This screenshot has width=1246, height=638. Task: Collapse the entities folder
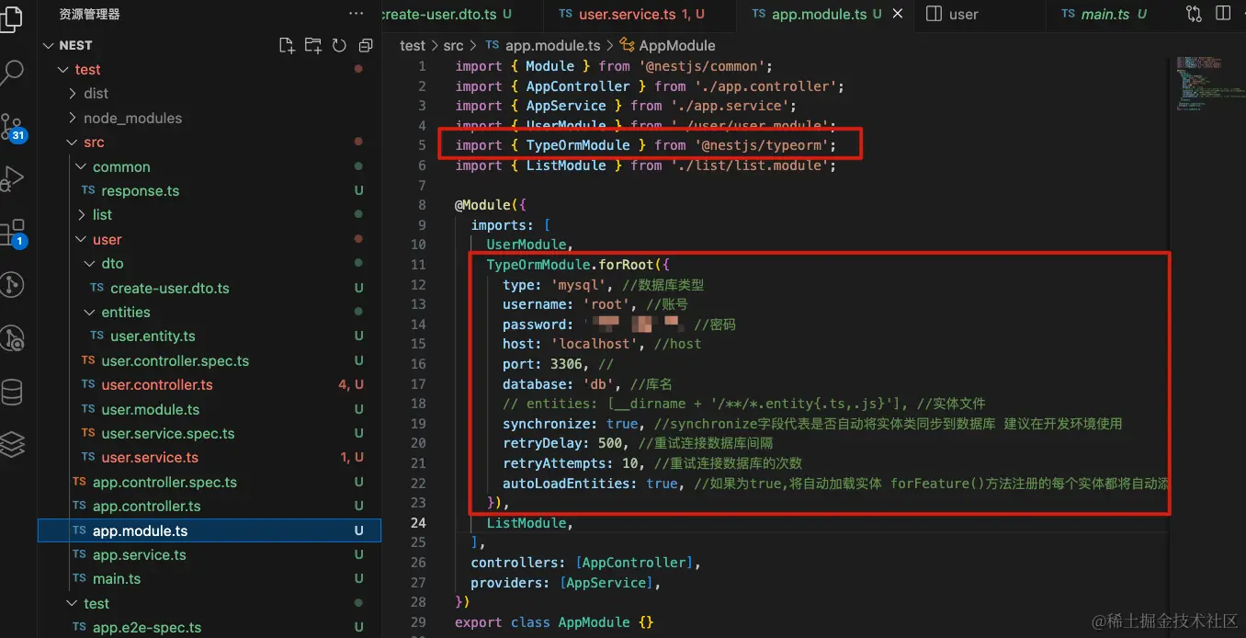[x=90, y=312]
